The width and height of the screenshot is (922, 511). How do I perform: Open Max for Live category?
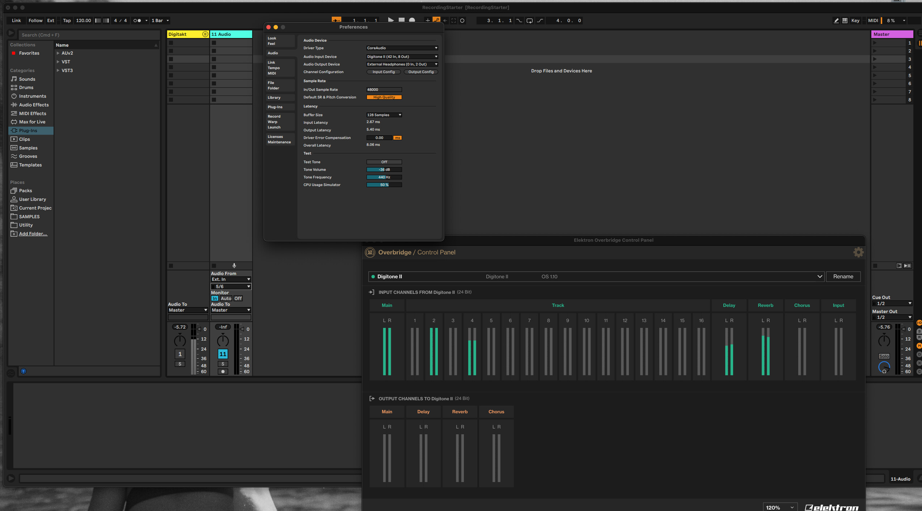(32, 122)
